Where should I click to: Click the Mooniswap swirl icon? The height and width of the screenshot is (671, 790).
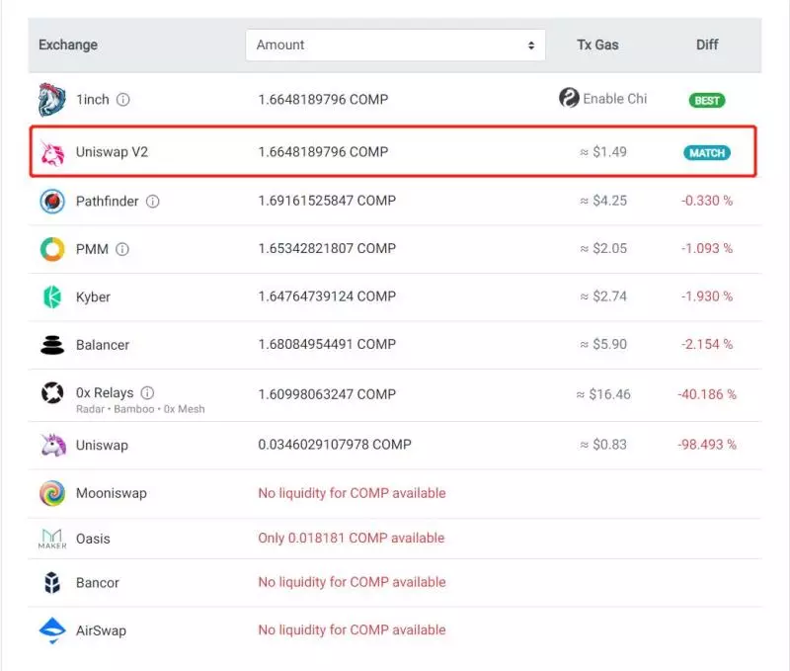coord(50,492)
